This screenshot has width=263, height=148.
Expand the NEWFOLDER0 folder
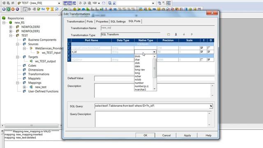11,27
